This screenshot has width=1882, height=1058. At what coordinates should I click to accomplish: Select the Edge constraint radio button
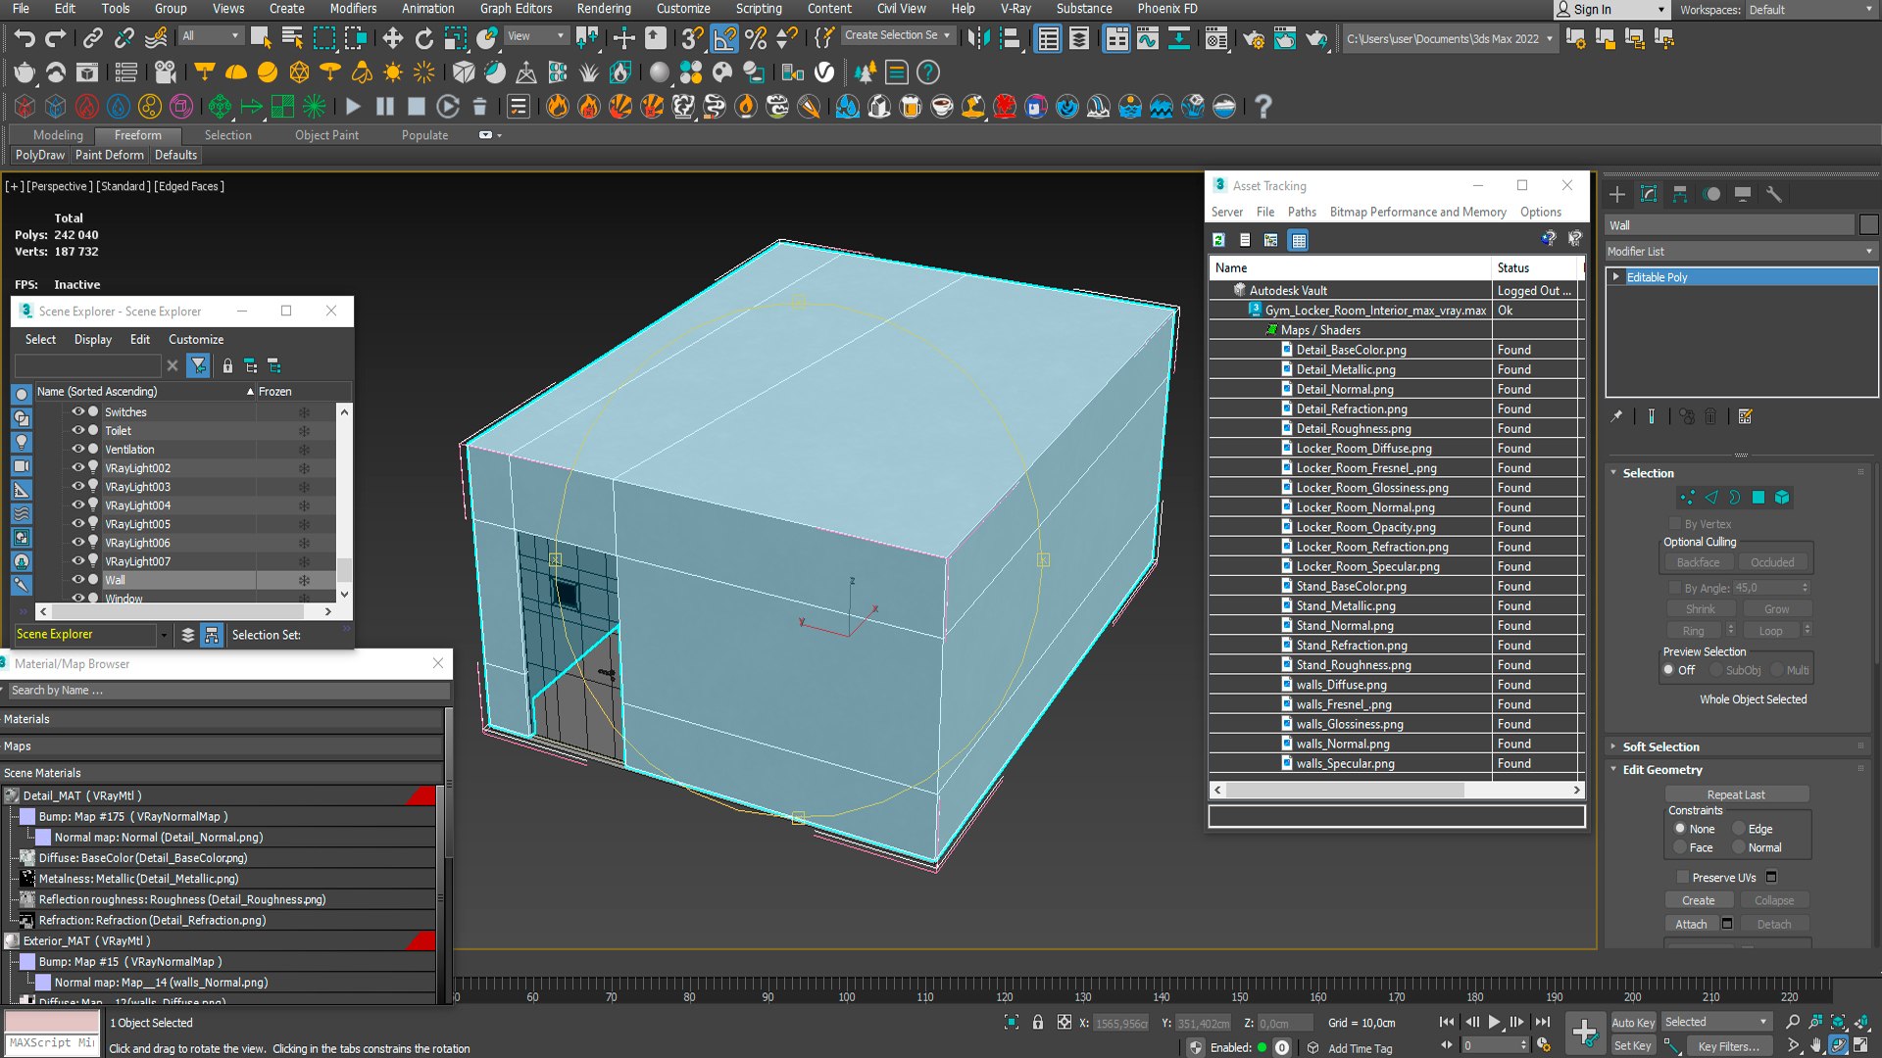click(x=1739, y=829)
